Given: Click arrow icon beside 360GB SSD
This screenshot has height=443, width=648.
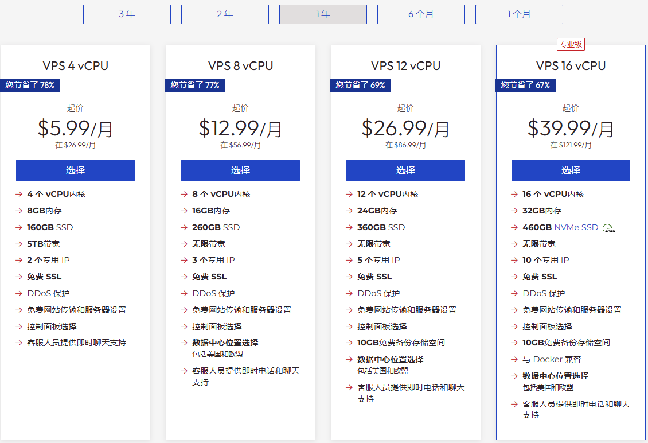Looking at the screenshot, I should (x=349, y=227).
